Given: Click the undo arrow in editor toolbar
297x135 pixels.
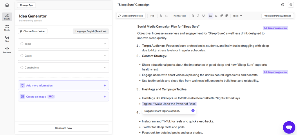Looking at the screenshot, I should tap(161, 16).
